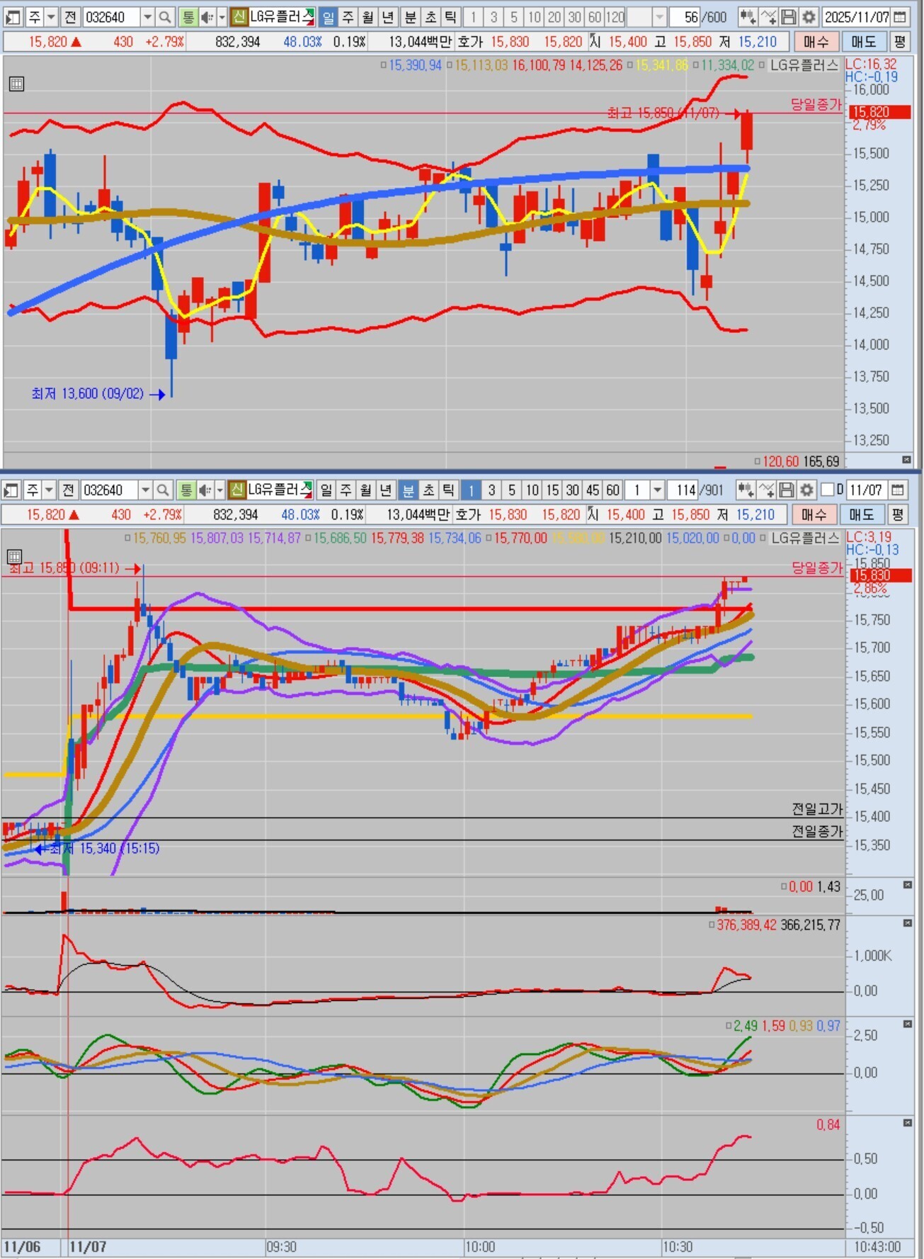This screenshot has width=924, height=1259.
Task: Tick the checkbox labeled D beside the 11/07 date
Action: 827,490
